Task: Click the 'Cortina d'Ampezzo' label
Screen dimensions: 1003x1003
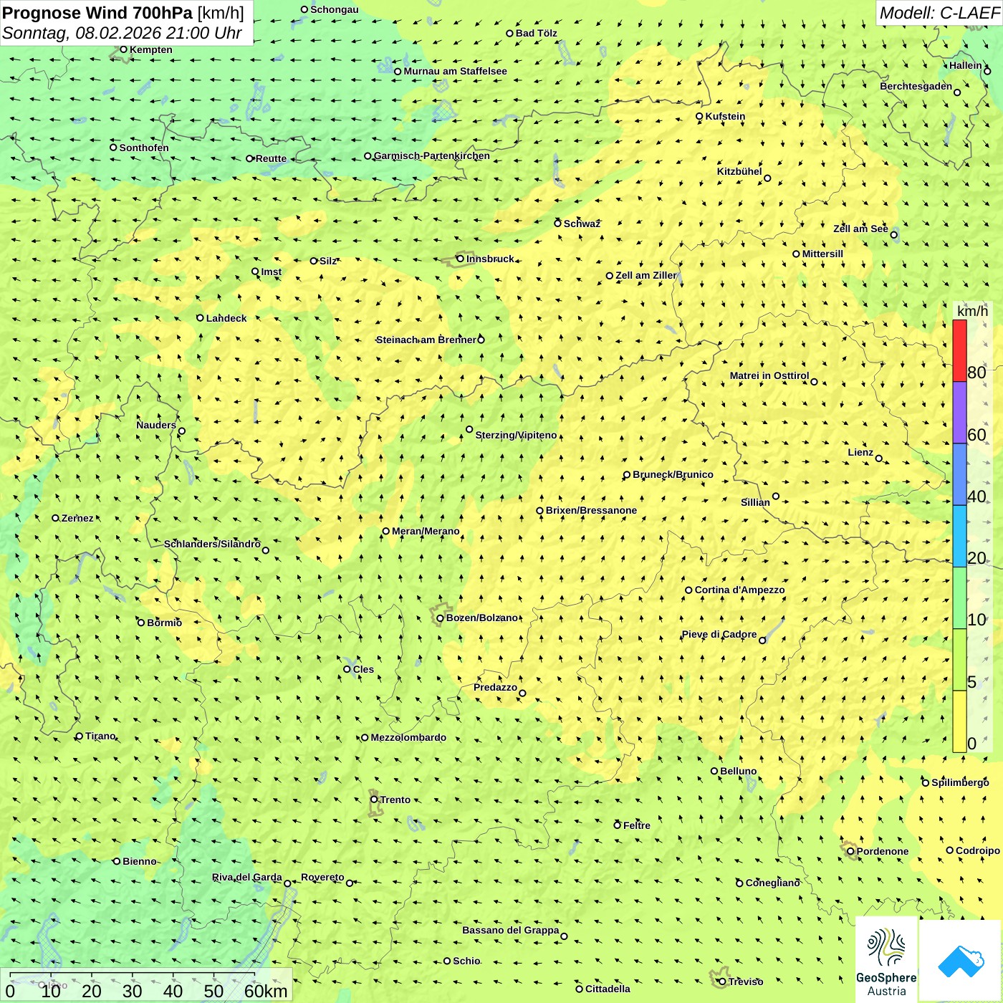Action: pyautogui.click(x=739, y=590)
